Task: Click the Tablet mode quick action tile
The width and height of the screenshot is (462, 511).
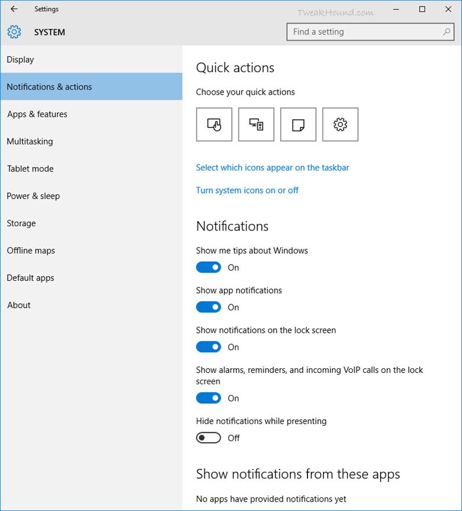Action: coord(214,124)
